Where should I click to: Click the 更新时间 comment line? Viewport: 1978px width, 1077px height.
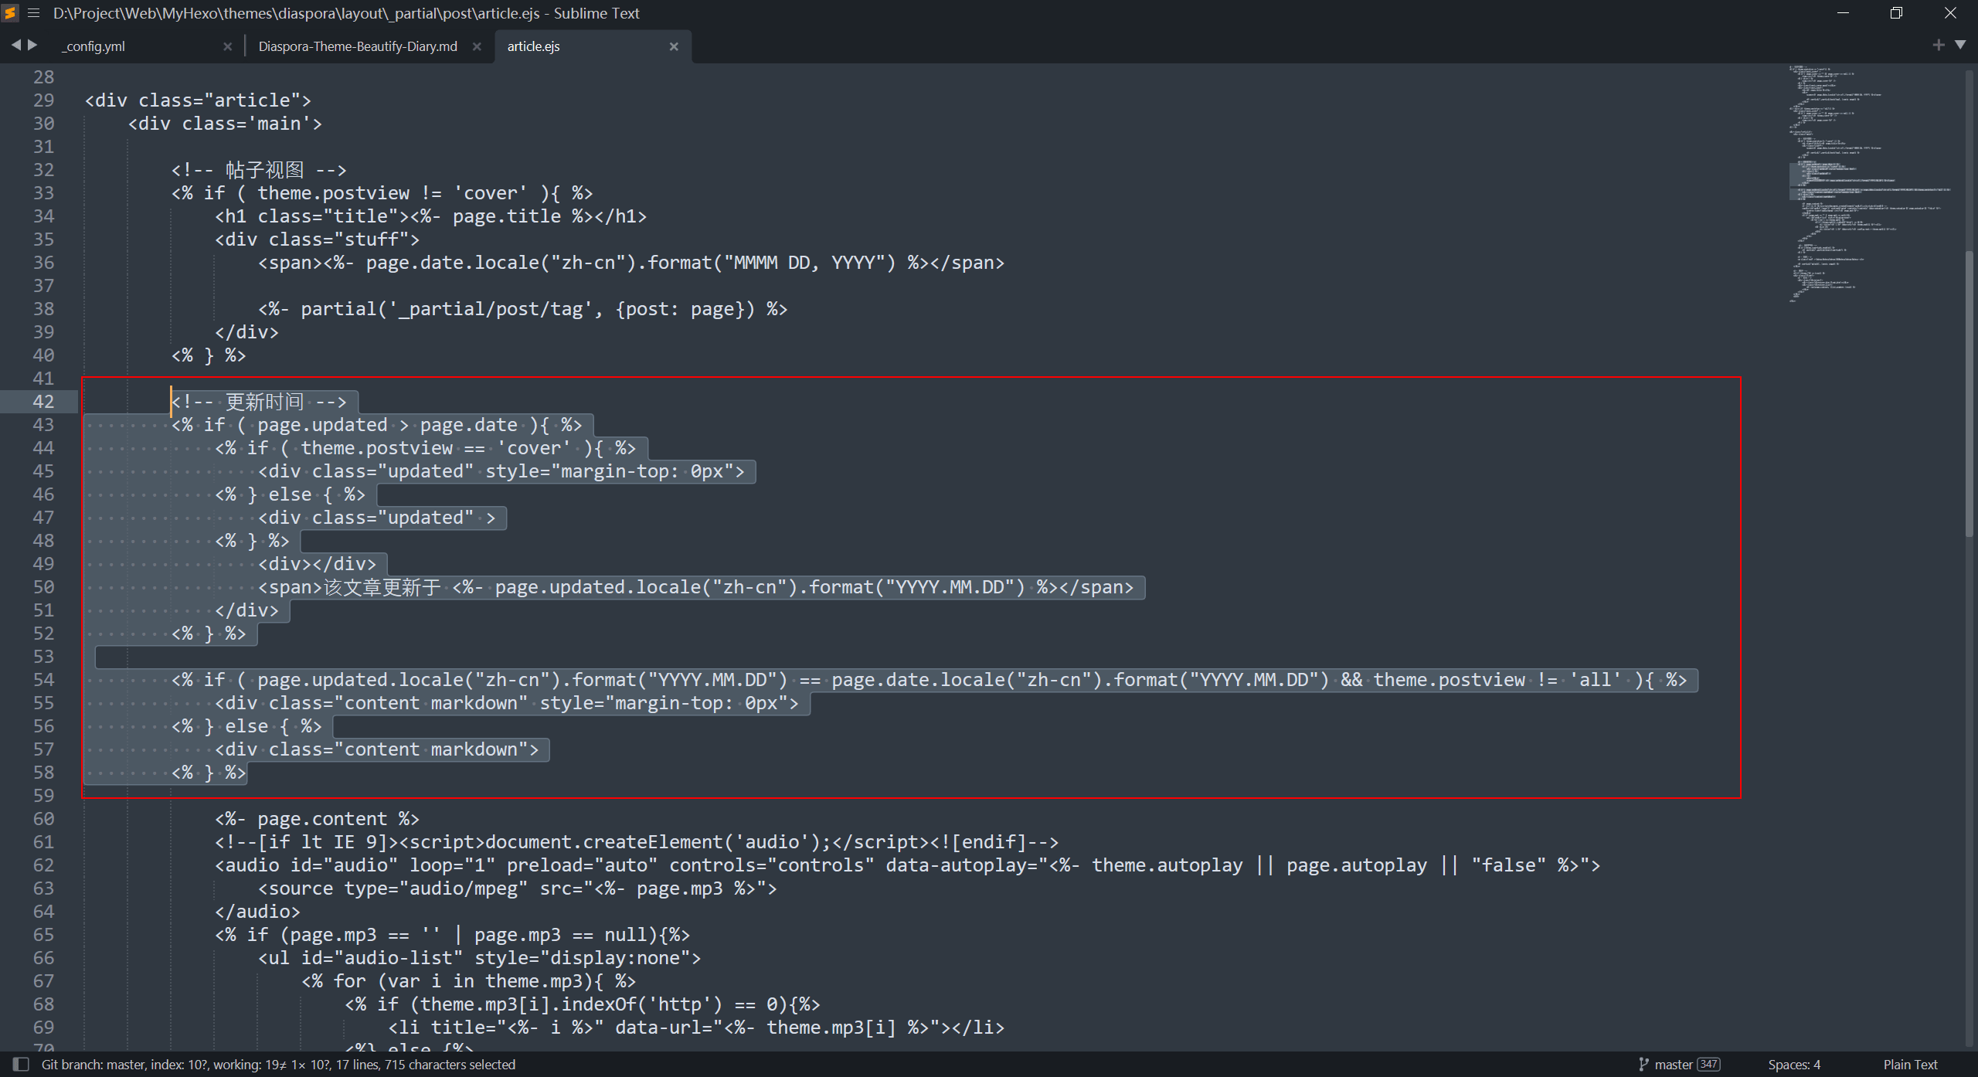pyautogui.click(x=259, y=402)
